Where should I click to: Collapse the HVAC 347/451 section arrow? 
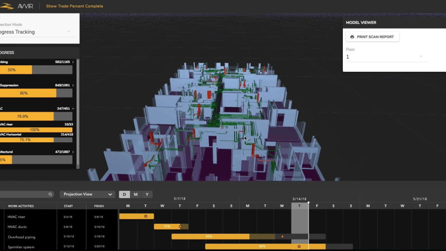click(73, 109)
